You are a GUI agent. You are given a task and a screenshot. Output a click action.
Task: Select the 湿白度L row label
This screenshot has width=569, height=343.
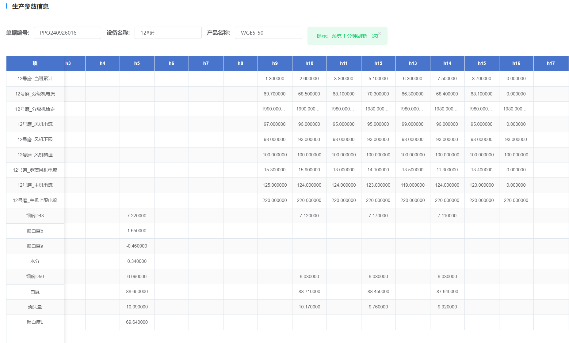[35, 322]
